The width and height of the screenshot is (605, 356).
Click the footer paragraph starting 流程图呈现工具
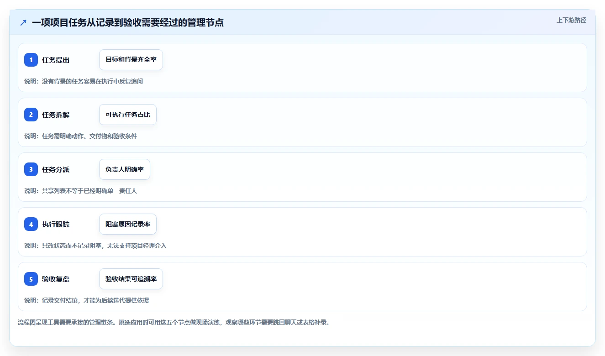(174, 322)
